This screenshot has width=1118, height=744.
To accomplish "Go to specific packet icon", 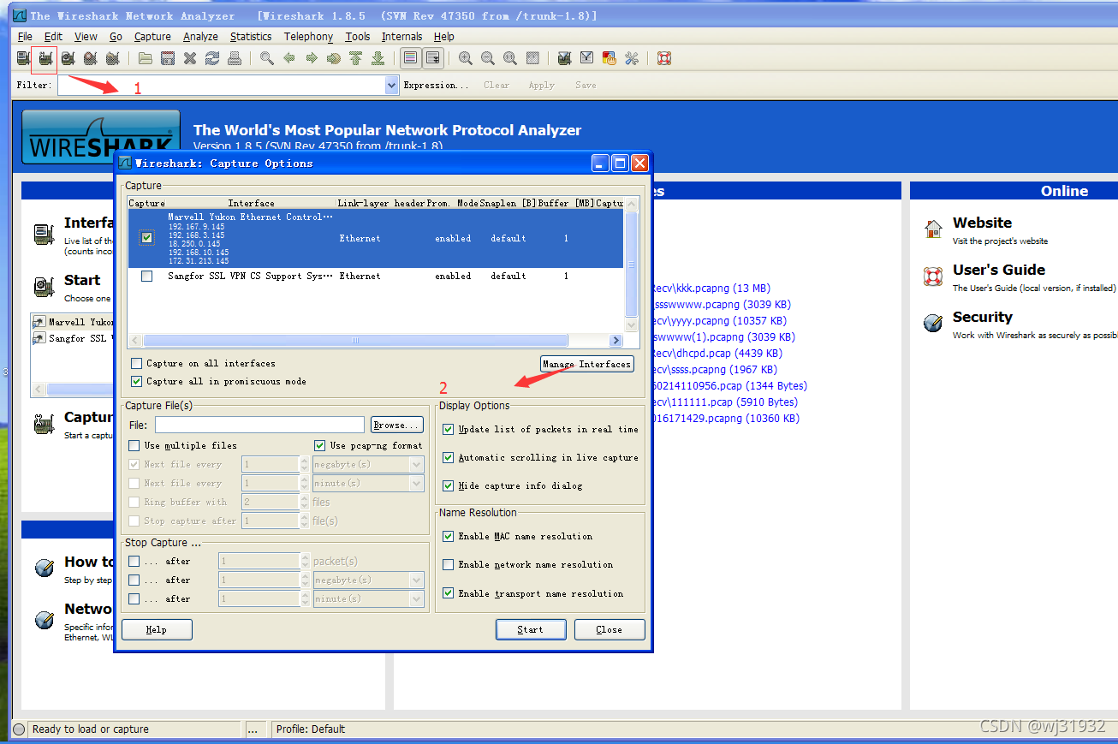I will click(334, 58).
